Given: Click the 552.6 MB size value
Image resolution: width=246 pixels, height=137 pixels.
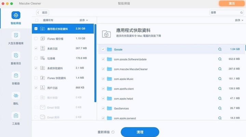Looking at the screenshot, I should click(x=234, y=59).
